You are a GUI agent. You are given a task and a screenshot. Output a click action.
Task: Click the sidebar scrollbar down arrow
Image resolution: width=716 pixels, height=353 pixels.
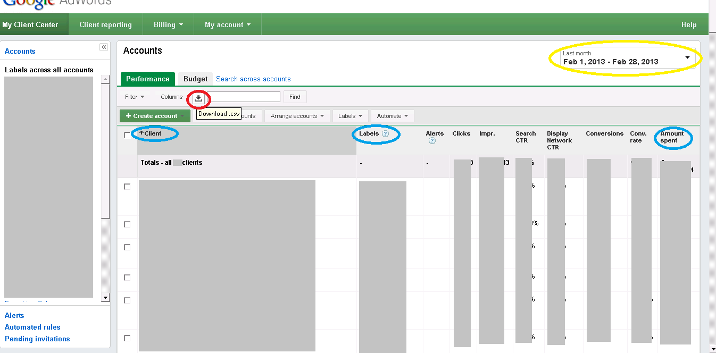point(105,298)
